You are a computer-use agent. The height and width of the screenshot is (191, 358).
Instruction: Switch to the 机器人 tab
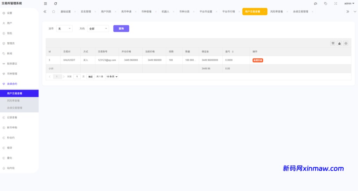(x=165, y=12)
